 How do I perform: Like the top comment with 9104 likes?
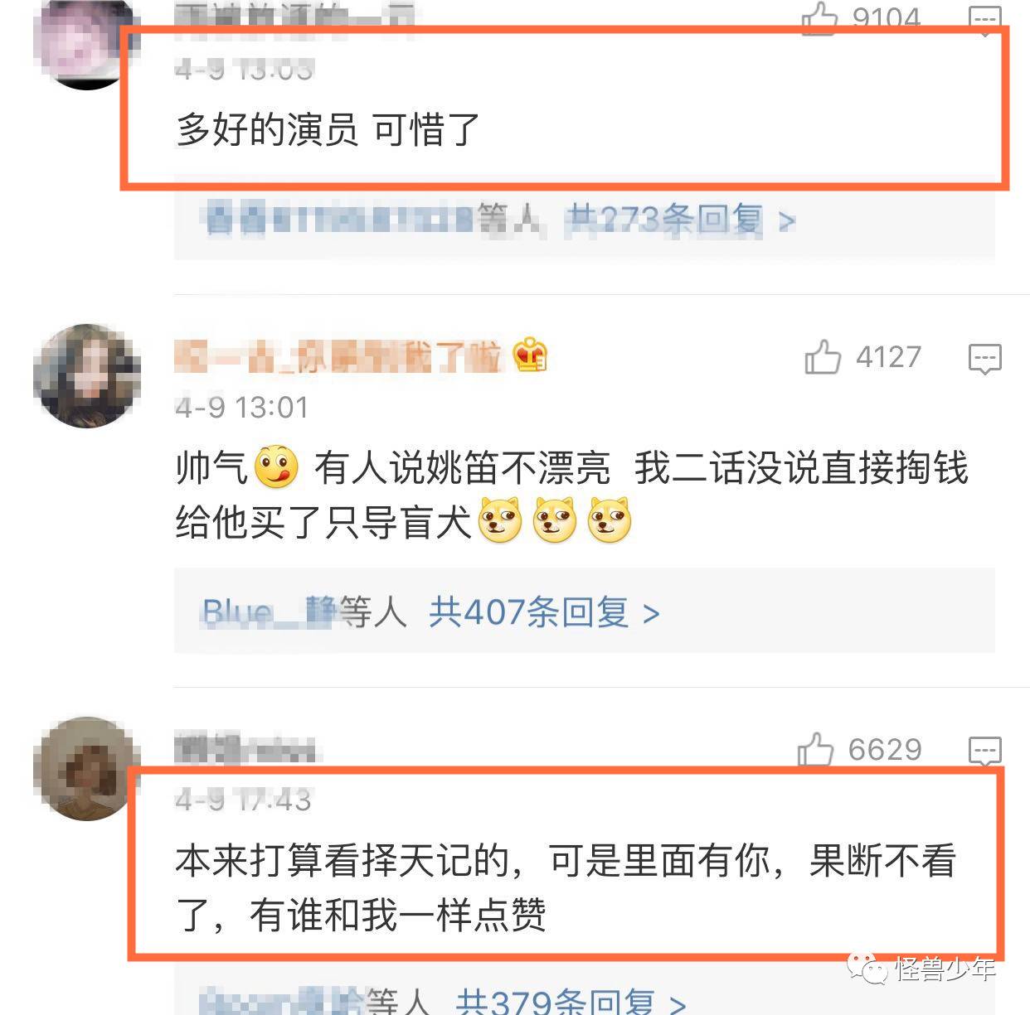tap(819, 17)
